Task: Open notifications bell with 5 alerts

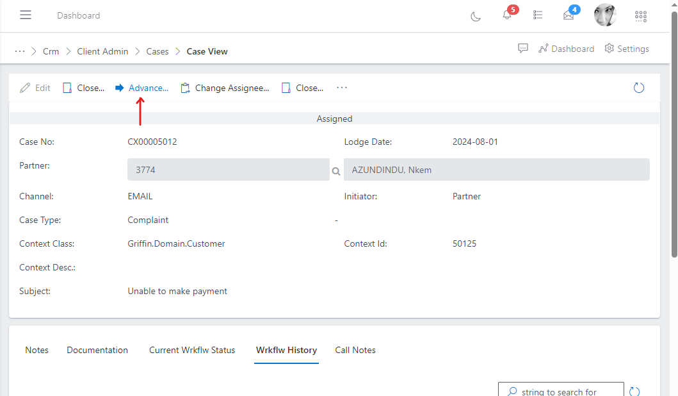Action: (x=507, y=15)
